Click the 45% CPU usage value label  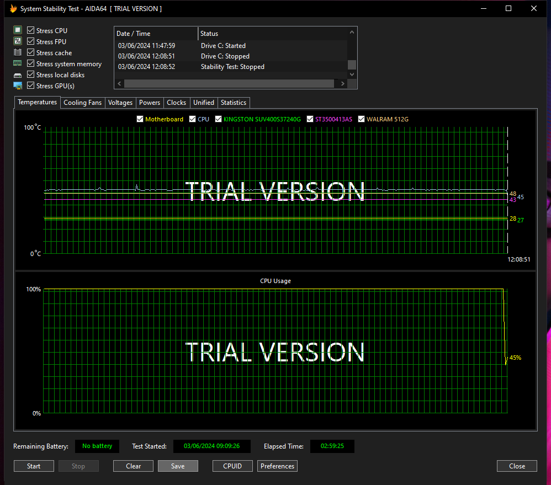click(516, 358)
